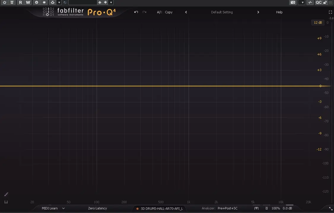Screen dimensions: 334x213
Task: Open the Default Setting preset browser
Action: [x=222, y=12]
